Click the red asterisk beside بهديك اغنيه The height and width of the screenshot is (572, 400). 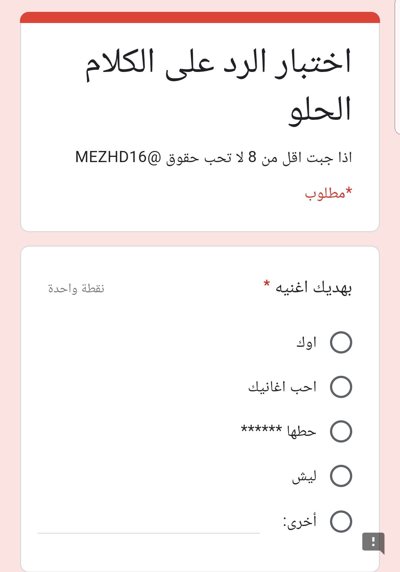pos(267,285)
